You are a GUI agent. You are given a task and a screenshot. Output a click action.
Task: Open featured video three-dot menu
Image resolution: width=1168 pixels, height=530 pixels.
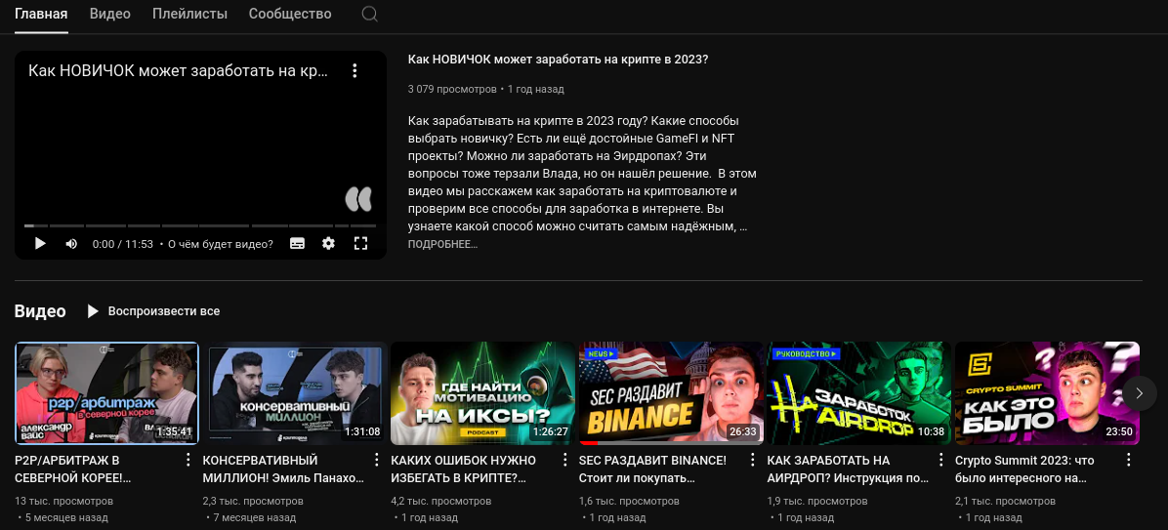pos(355,70)
